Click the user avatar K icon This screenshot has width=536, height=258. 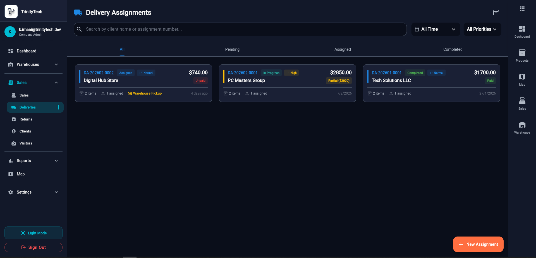[10, 32]
